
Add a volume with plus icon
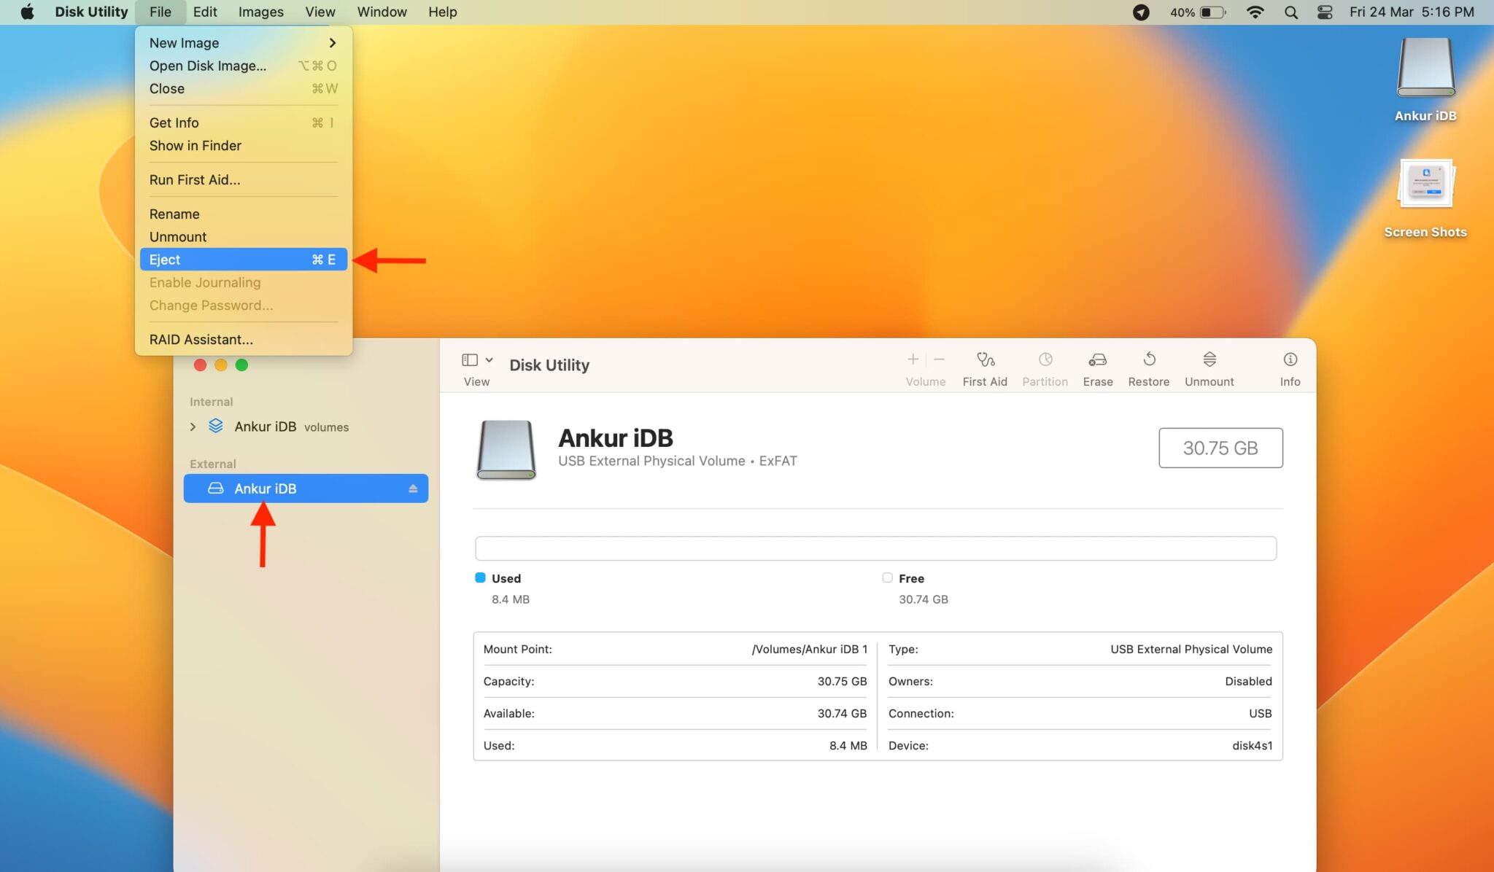(913, 359)
